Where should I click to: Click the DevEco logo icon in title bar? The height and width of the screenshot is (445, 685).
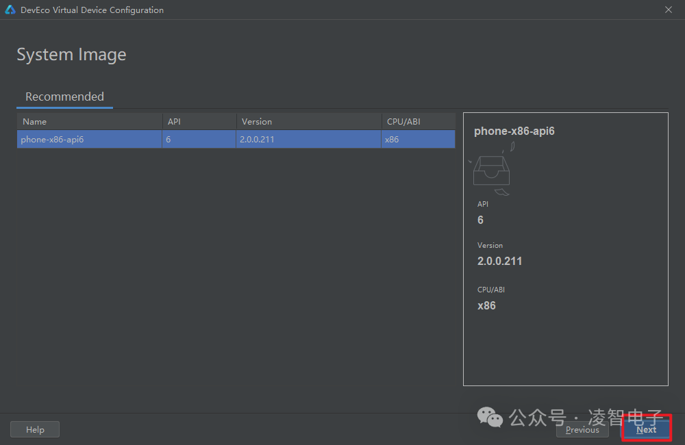[x=10, y=10]
